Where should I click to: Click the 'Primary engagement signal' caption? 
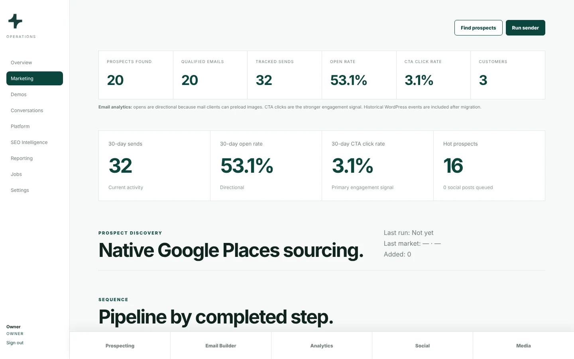362,187
